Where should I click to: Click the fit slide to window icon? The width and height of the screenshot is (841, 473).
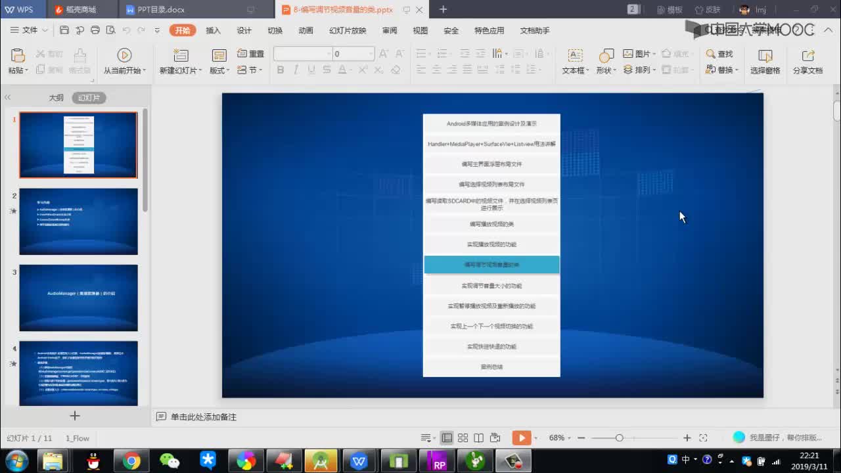click(x=703, y=438)
